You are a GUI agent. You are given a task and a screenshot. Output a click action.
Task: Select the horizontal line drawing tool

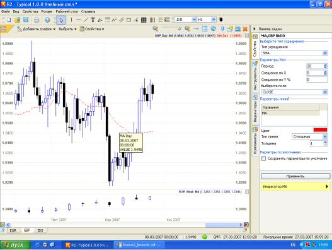79,20
